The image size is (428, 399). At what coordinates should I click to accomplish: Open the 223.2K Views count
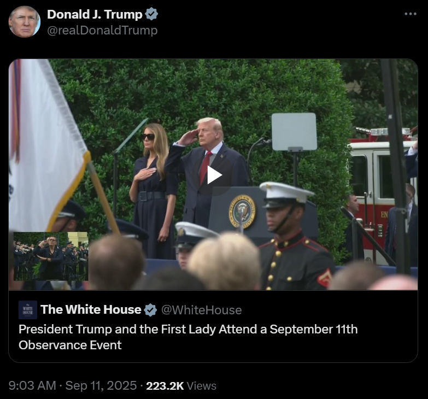pyautogui.click(x=181, y=386)
